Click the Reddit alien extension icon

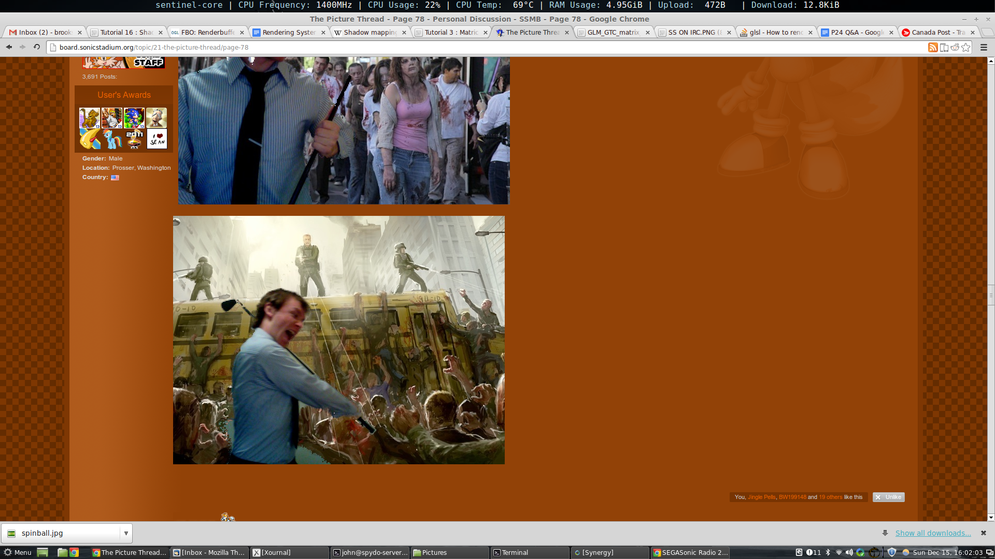[955, 47]
